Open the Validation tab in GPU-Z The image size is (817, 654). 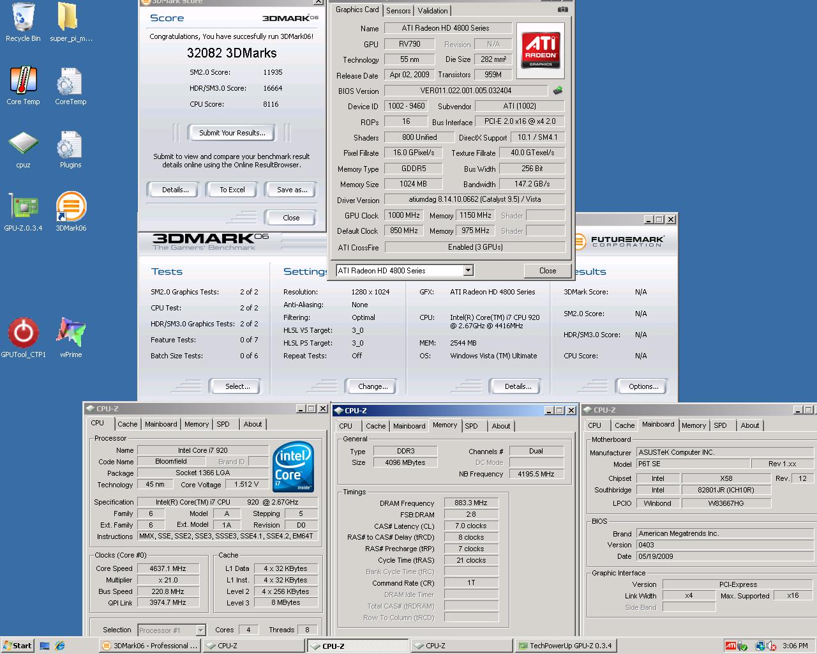(433, 11)
